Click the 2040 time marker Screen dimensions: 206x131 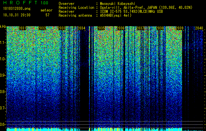pyautogui.click(x=199, y=28)
